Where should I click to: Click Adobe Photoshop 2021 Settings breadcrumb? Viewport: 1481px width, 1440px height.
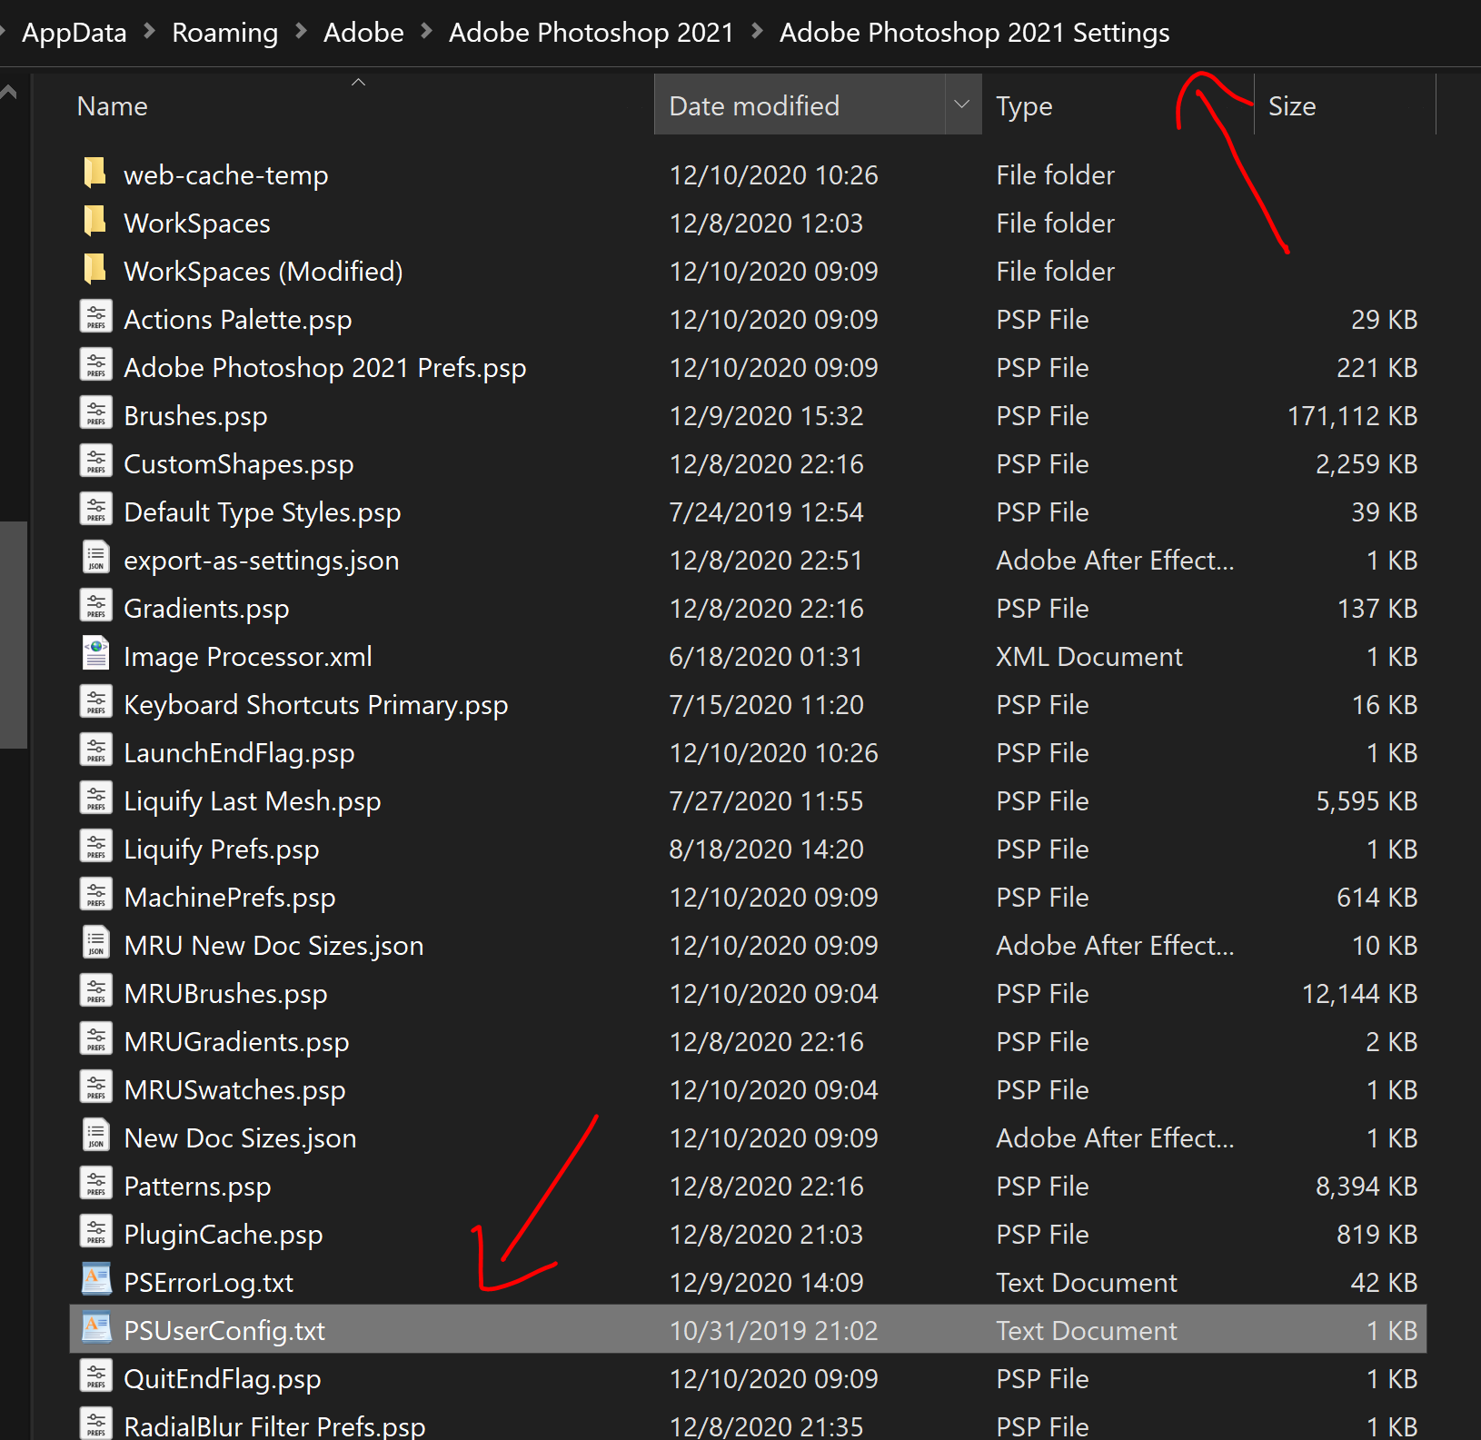pos(975,33)
